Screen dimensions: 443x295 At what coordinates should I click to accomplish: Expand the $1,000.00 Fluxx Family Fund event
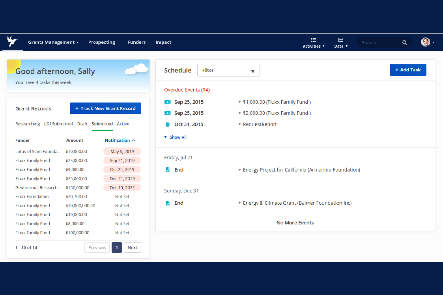(x=239, y=102)
